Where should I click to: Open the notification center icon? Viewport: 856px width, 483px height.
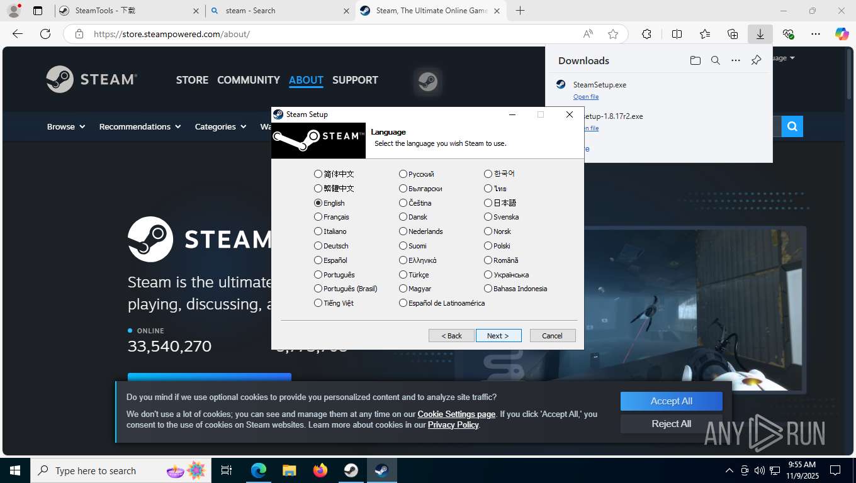tap(835, 470)
